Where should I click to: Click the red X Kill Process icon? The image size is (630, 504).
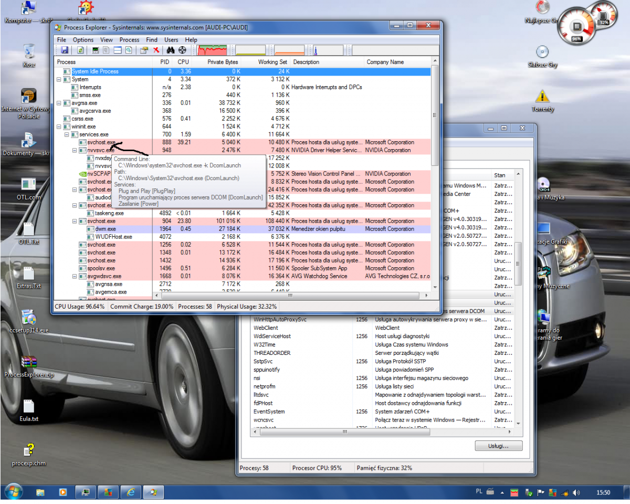(x=156, y=50)
